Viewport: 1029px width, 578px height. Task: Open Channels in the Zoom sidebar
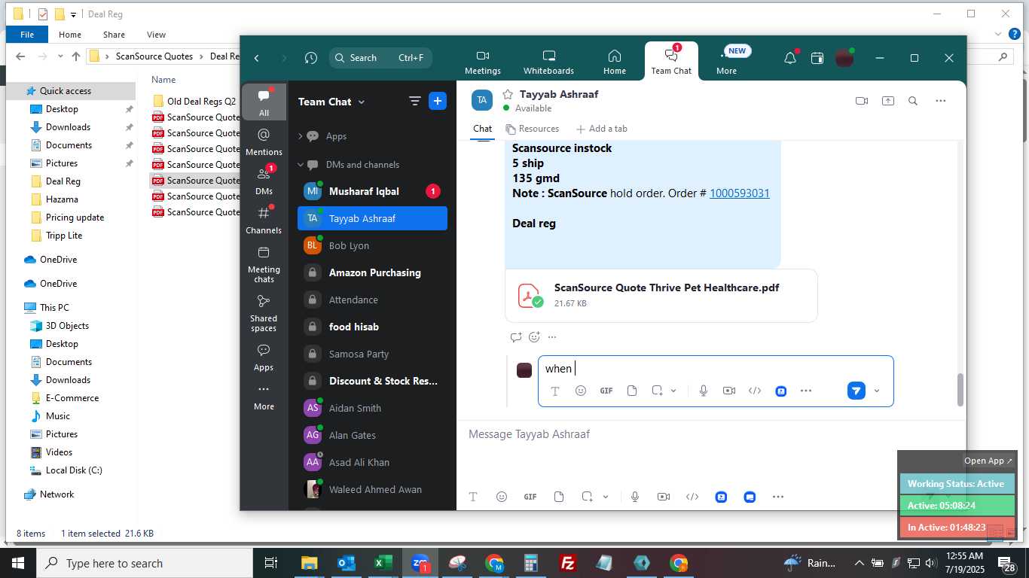264,220
